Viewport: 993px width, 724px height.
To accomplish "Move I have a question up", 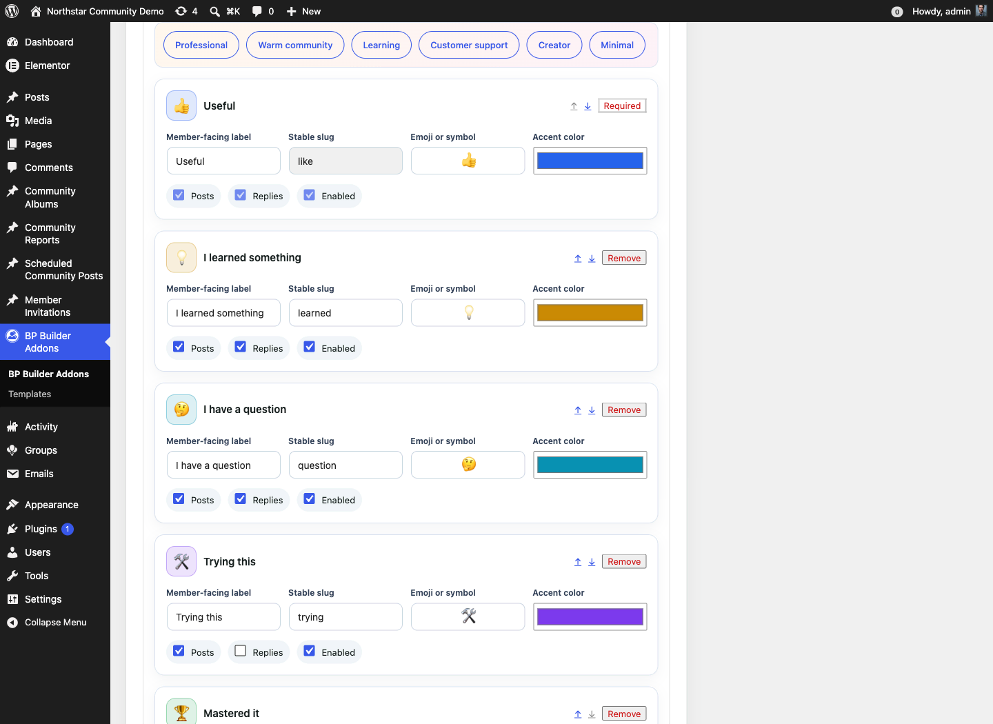I will pos(578,410).
